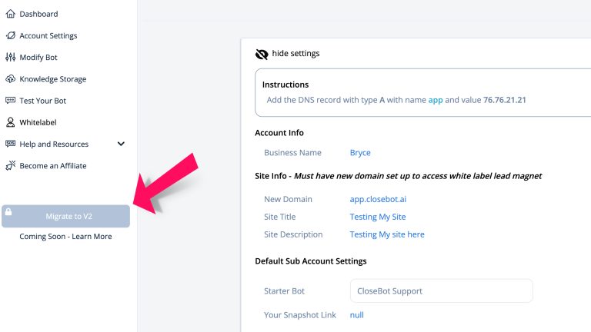Image resolution: width=591 pixels, height=332 pixels.
Task: Edit the Site Title Testing My Site
Action: 378,217
